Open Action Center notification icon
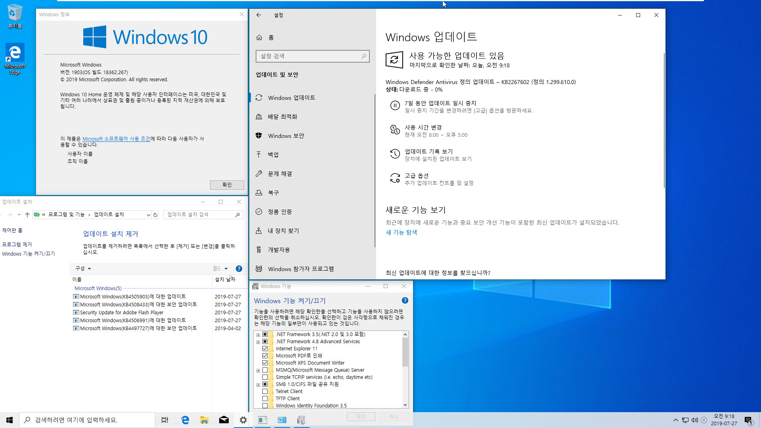This screenshot has width=761, height=428. [748, 420]
